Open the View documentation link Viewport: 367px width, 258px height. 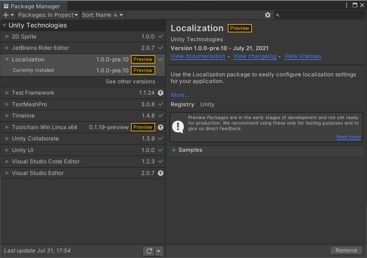pyautogui.click(x=198, y=56)
